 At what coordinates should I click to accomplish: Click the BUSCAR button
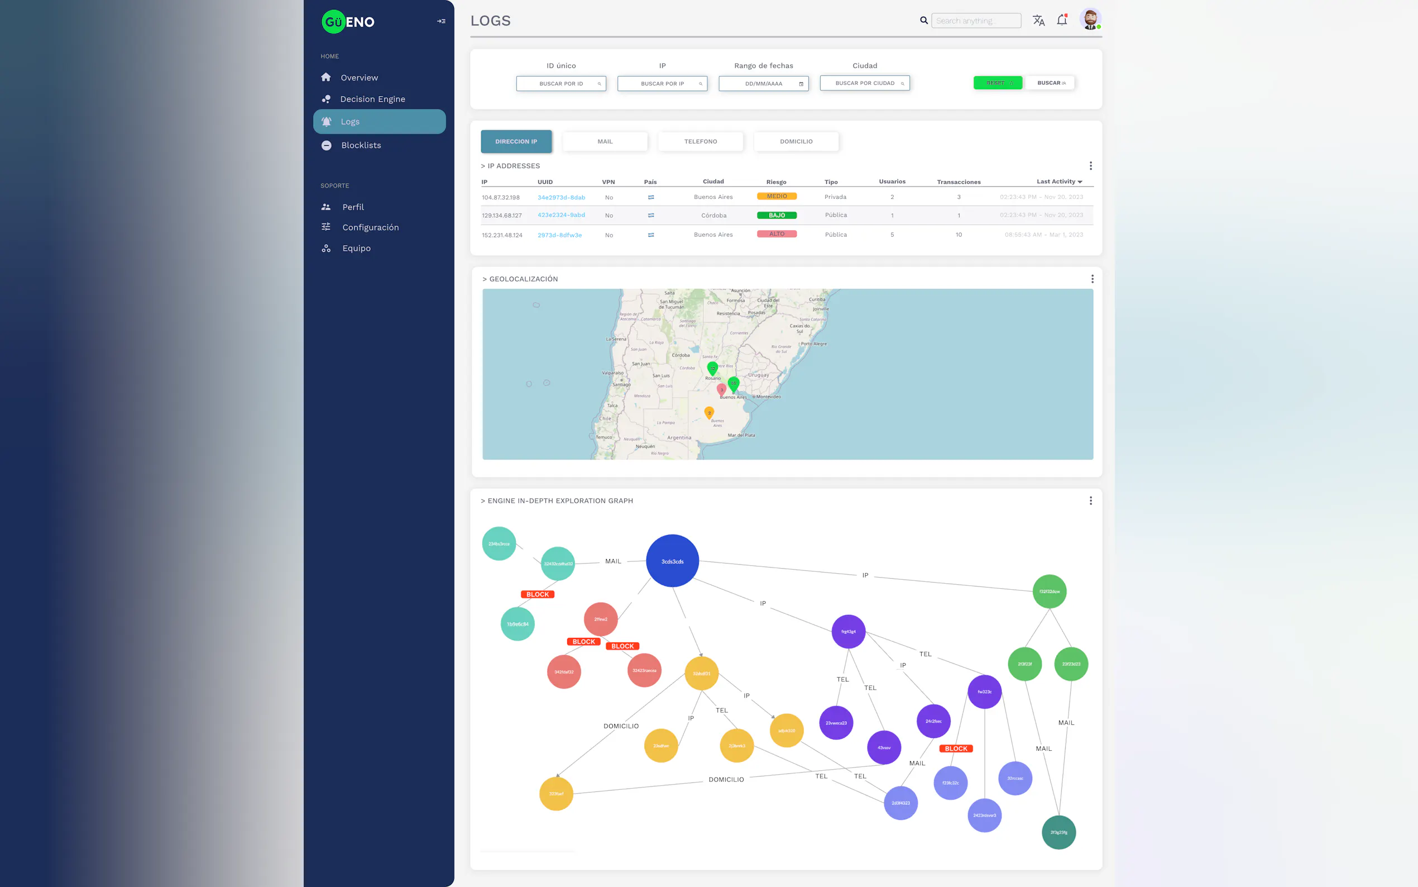click(1051, 83)
